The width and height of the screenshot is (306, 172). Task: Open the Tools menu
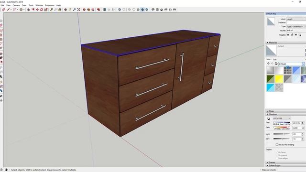(x=31, y=5)
